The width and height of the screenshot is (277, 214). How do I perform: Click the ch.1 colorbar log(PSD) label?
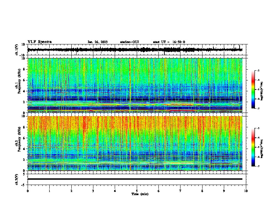262,91
